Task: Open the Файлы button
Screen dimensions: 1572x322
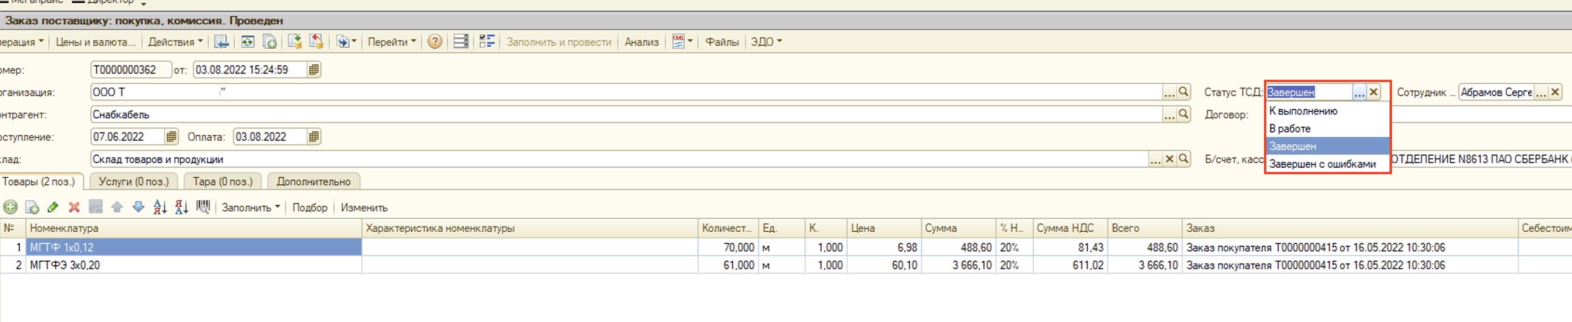Action: click(x=722, y=41)
